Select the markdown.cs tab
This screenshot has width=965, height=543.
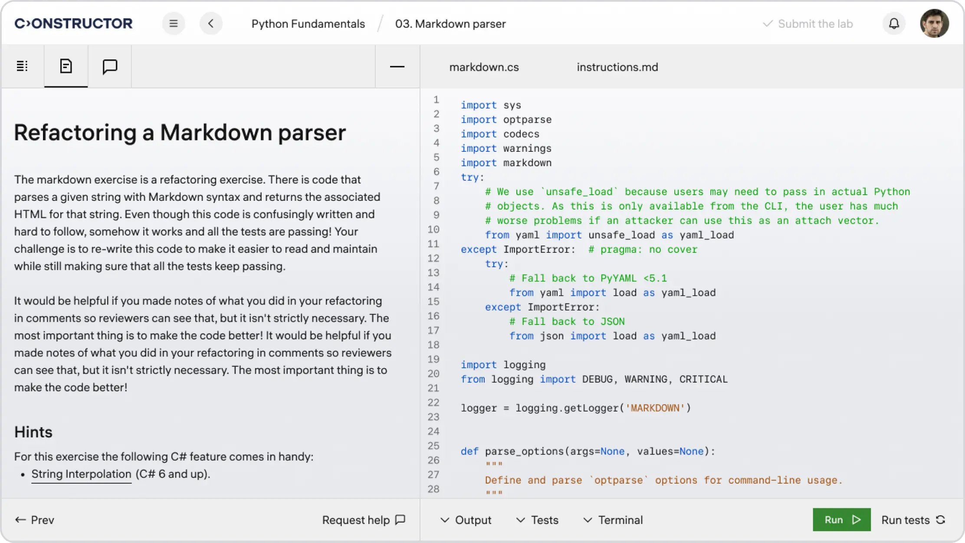484,67
